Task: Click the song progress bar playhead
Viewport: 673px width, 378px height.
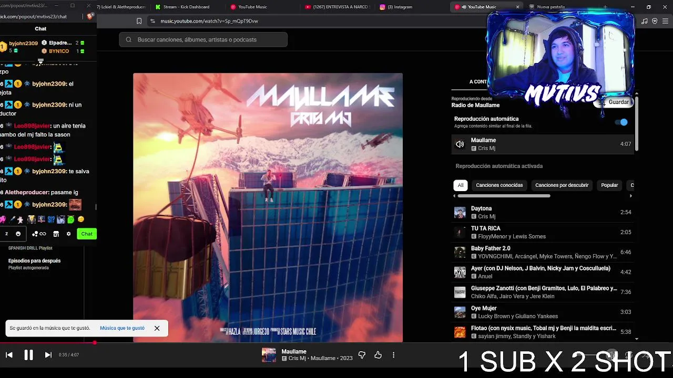Action: click(x=95, y=343)
